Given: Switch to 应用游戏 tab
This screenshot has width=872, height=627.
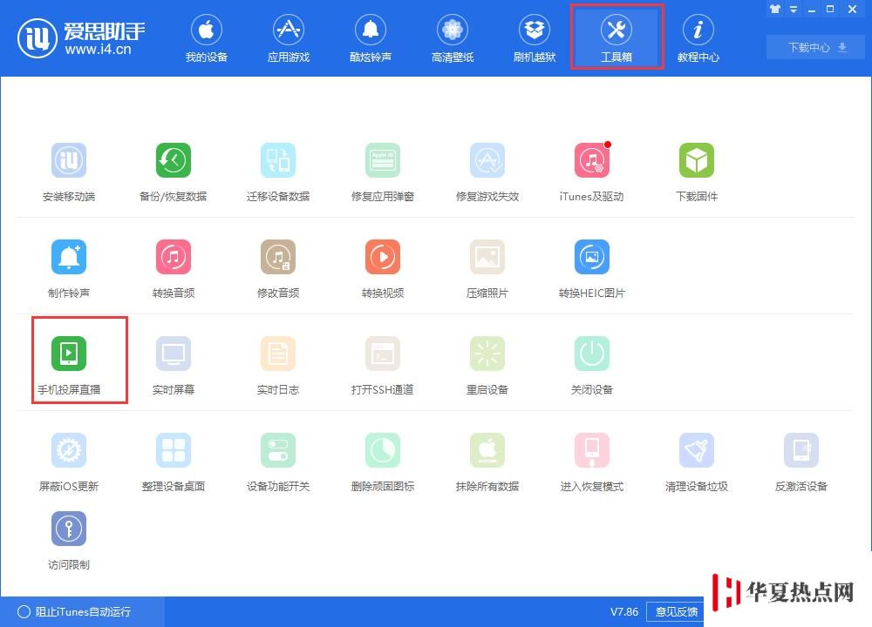Looking at the screenshot, I should (x=288, y=37).
